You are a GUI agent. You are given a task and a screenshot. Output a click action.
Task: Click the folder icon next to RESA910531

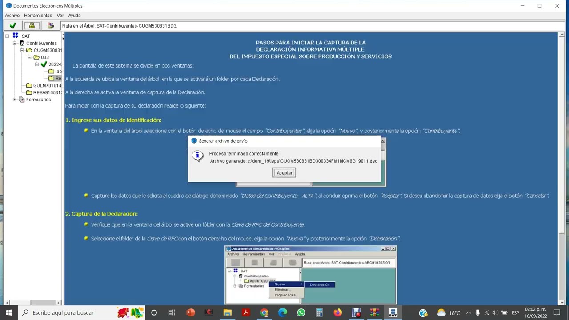click(29, 92)
